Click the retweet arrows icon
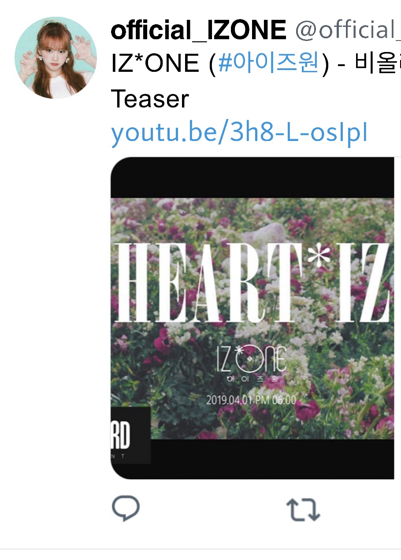Screen dimensions: 401x560 click(x=303, y=510)
